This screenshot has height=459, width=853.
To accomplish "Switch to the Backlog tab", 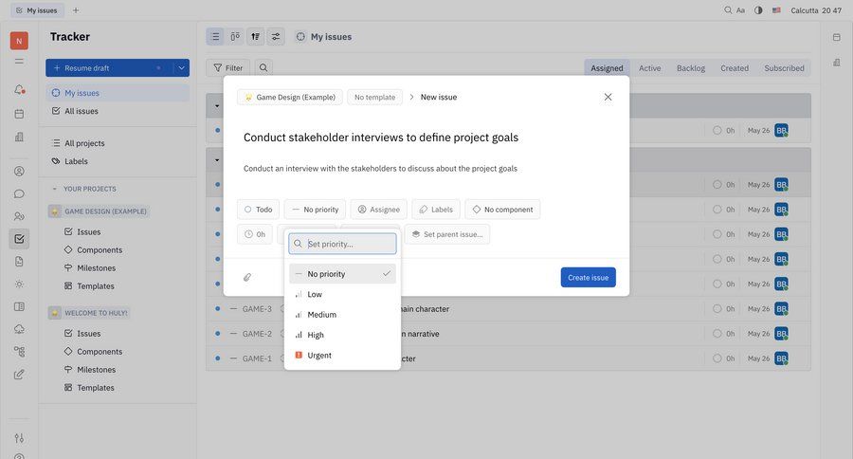I will pos(690,68).
